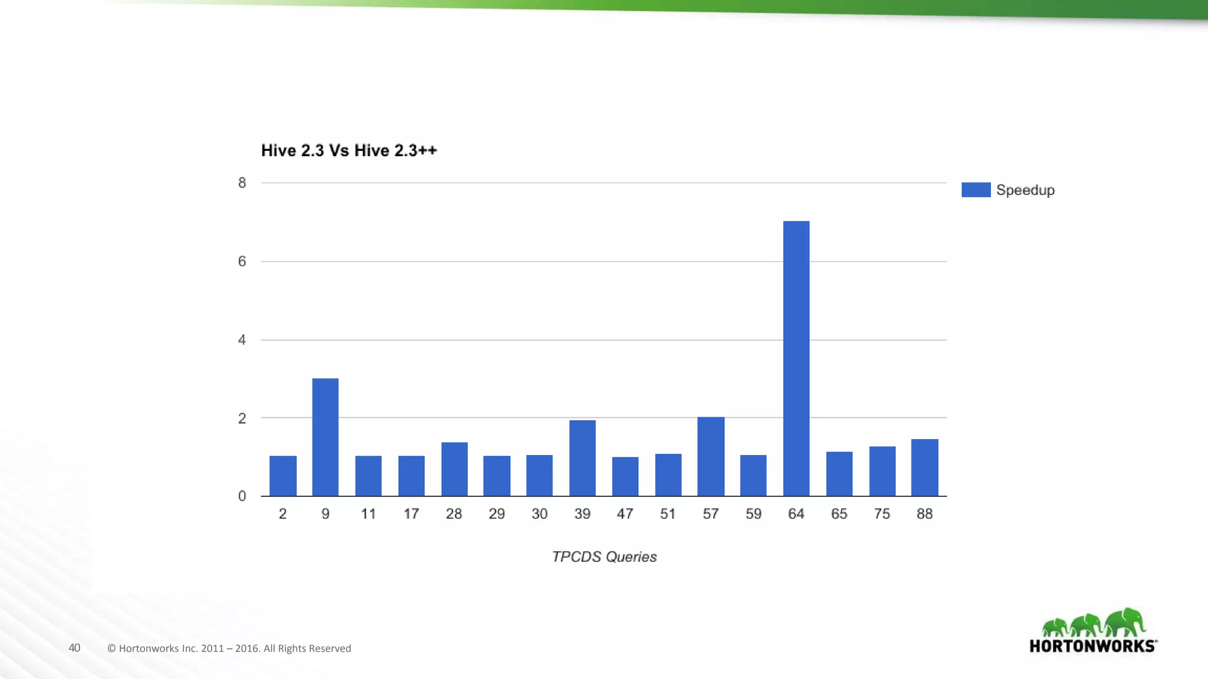Click the TPCDS Queries axis title
The width and height of the screenshot is (1208, 679).
coord(604,556)
